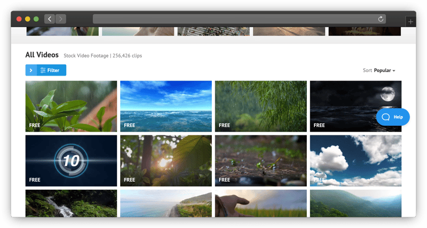The width and height of the screenshot is (427, 228).
Task: Open the forest waterfall stream video
Action: click(71, 203)
